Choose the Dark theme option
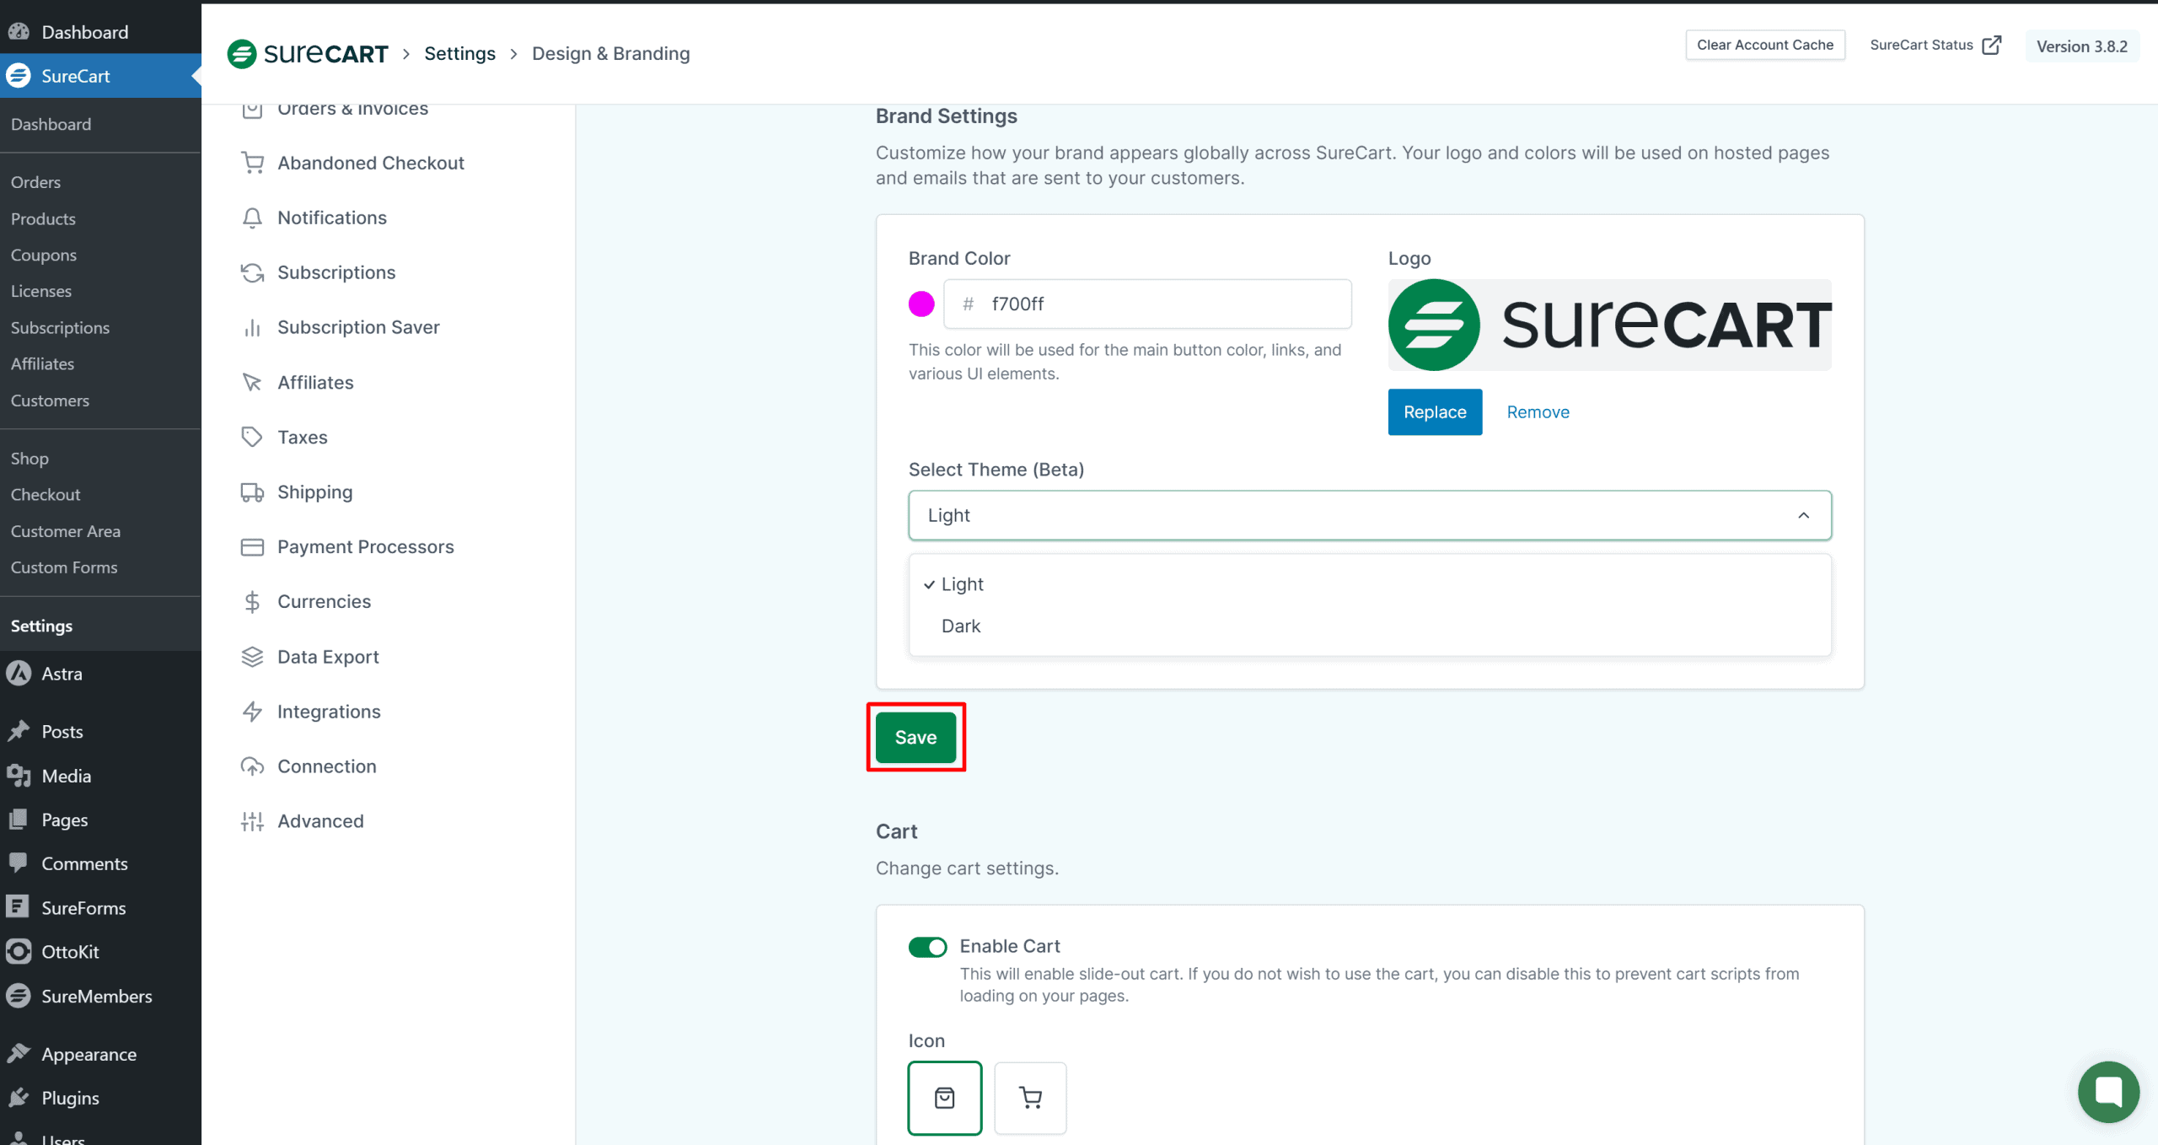Screen dimensions: 2158x1145 tap(961, 626)
